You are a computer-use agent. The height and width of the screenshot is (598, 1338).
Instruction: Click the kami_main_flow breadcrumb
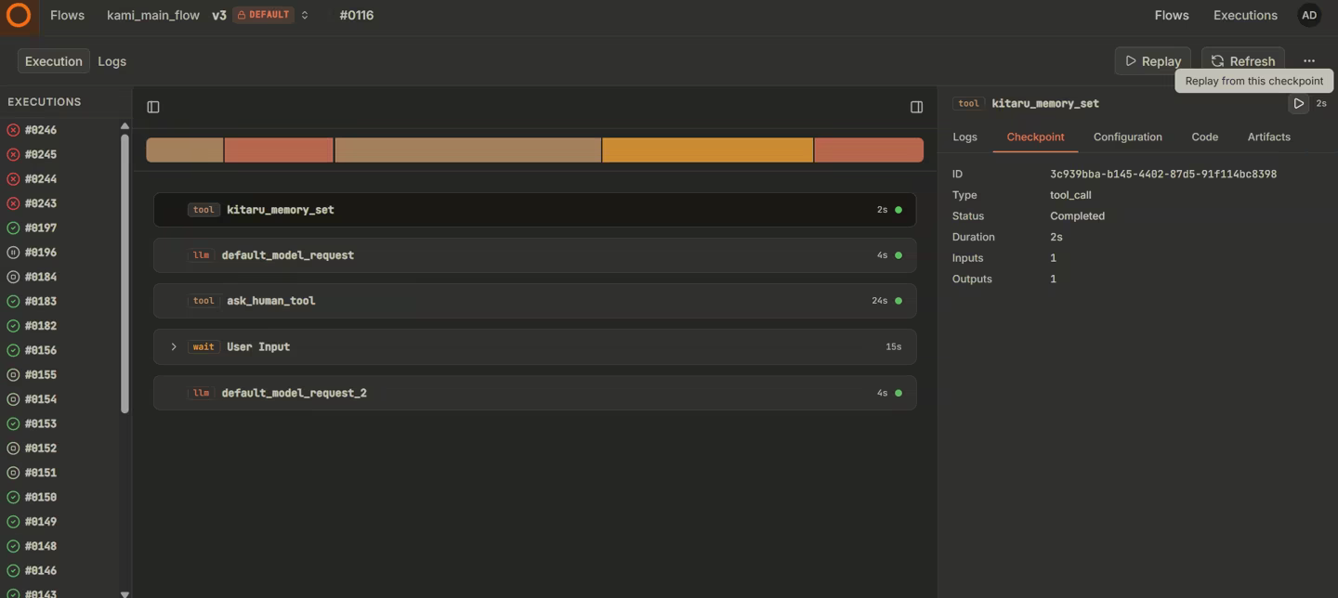point(153,15)
